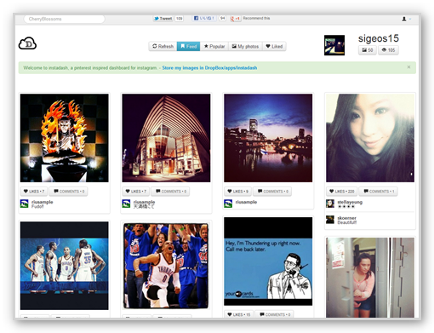Open the illuminated building photo

click(166, 138)
